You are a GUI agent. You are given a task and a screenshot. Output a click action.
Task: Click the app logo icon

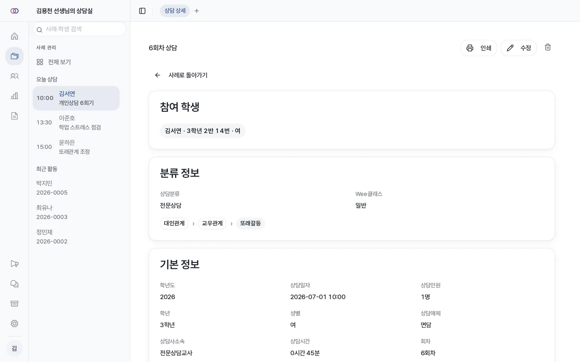[14, 11]
